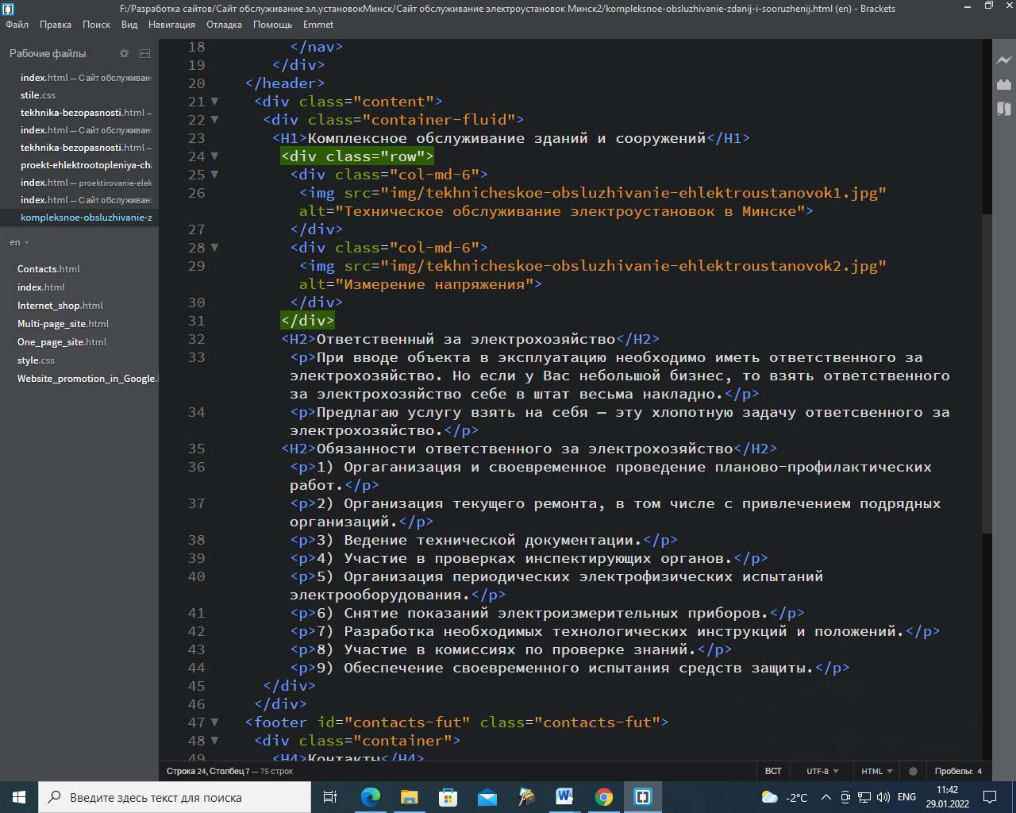Open the HTML language mode dropdown

tap(876, 771)
